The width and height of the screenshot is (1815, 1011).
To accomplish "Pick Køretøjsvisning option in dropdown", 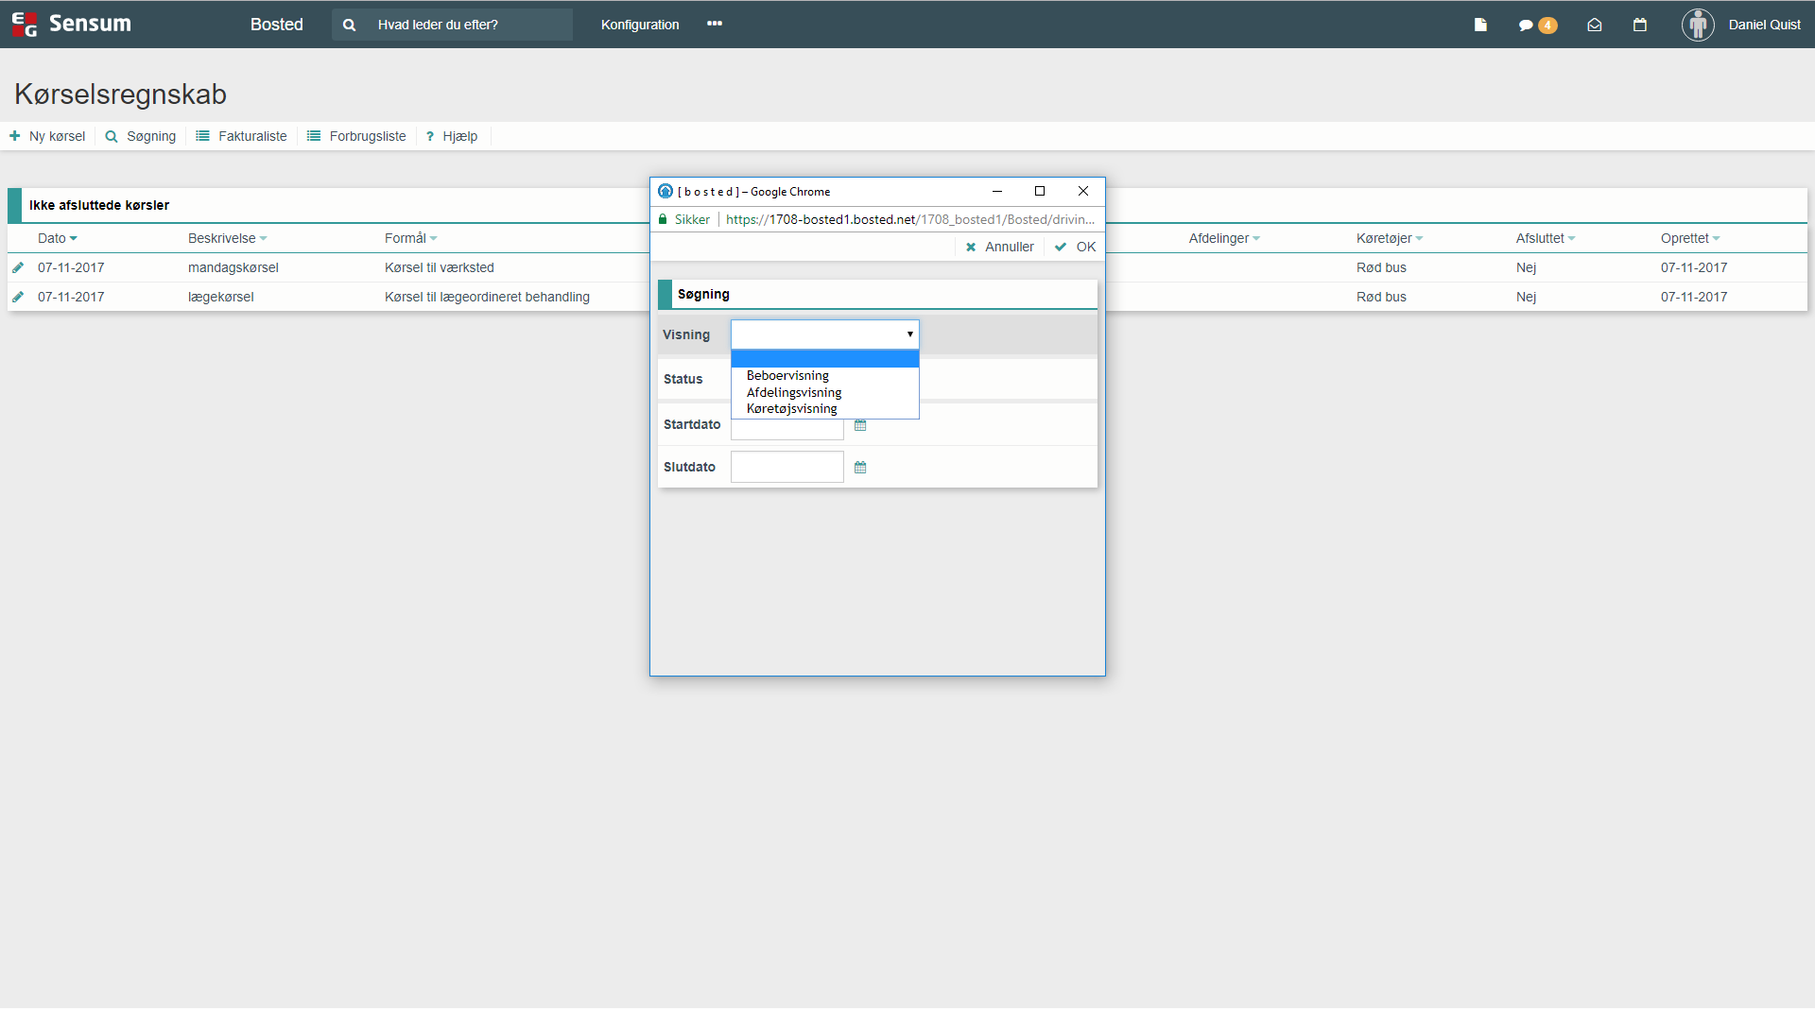I will point(792,408).
